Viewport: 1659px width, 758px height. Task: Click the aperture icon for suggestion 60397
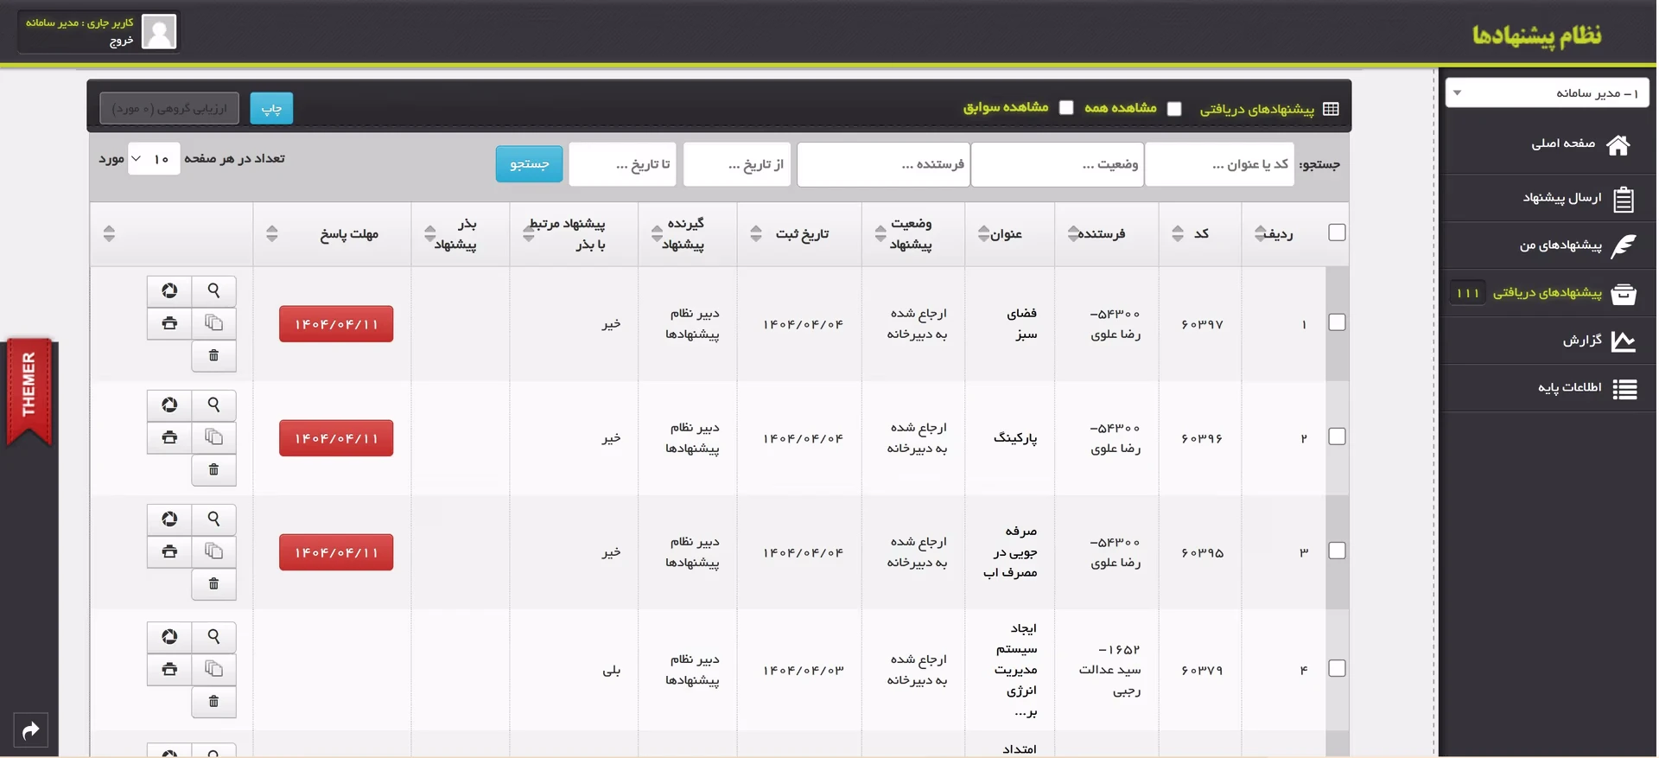[x=169, y=291]
